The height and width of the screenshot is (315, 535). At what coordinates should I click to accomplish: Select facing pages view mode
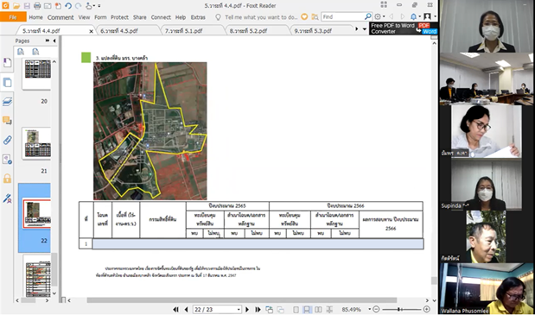pos(318,309)
